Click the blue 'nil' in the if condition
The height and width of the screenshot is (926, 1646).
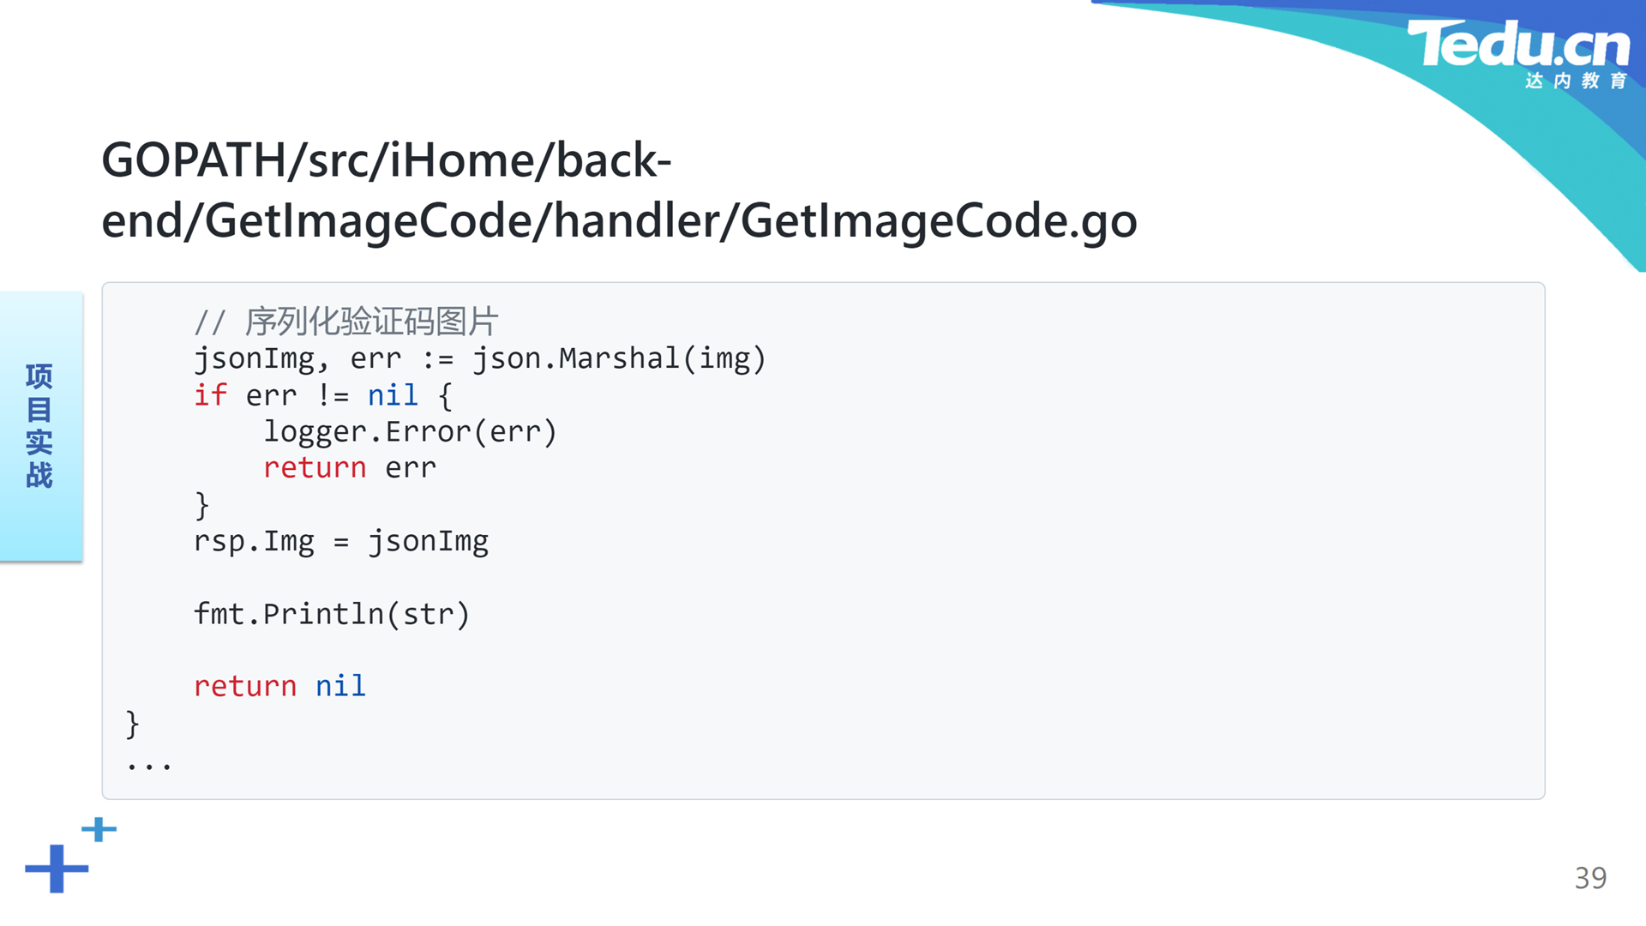(x=393, y=395)
